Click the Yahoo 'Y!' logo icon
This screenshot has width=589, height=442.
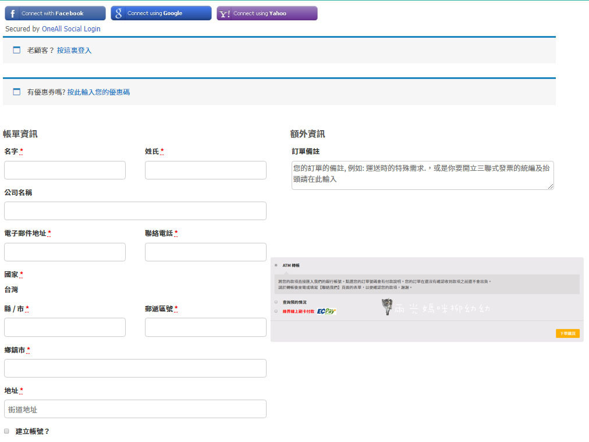click(225, 13)
